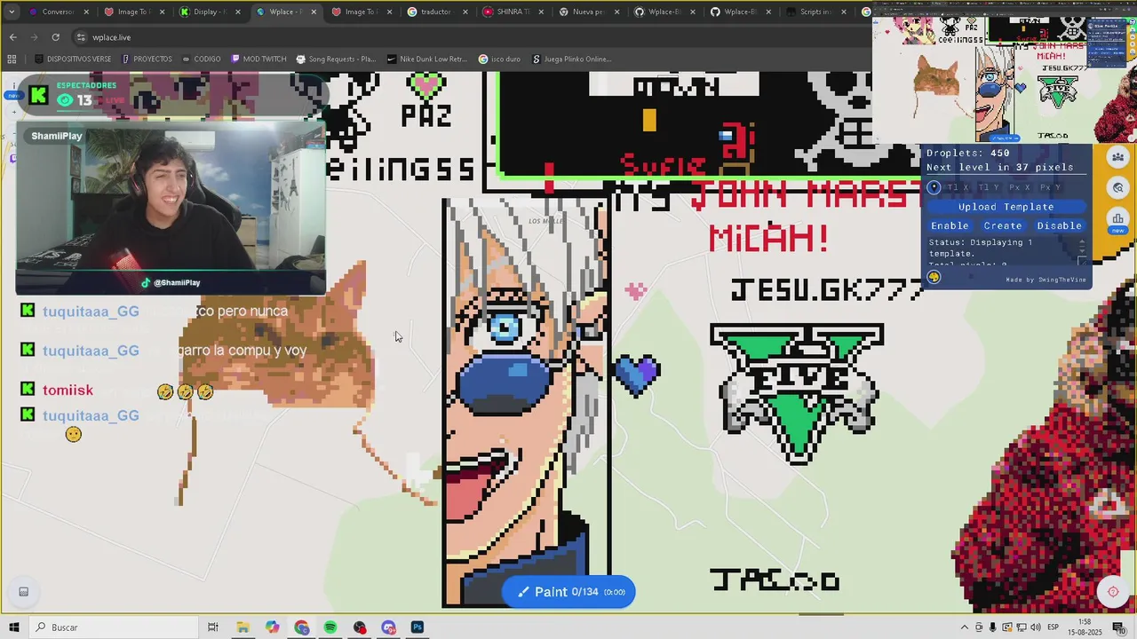Open Photoshop from taskbar

(x=417, y=627)
